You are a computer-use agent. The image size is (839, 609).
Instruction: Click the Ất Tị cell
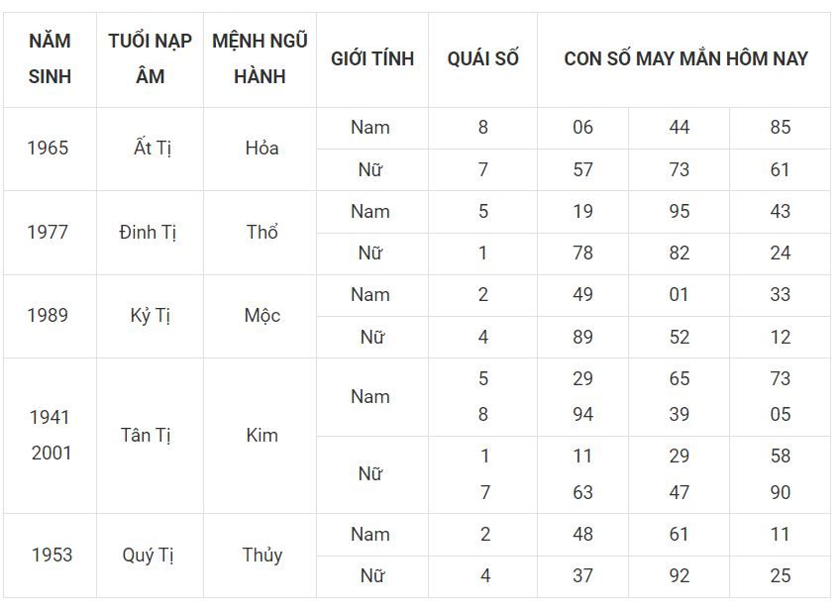[x=152, y=149]
